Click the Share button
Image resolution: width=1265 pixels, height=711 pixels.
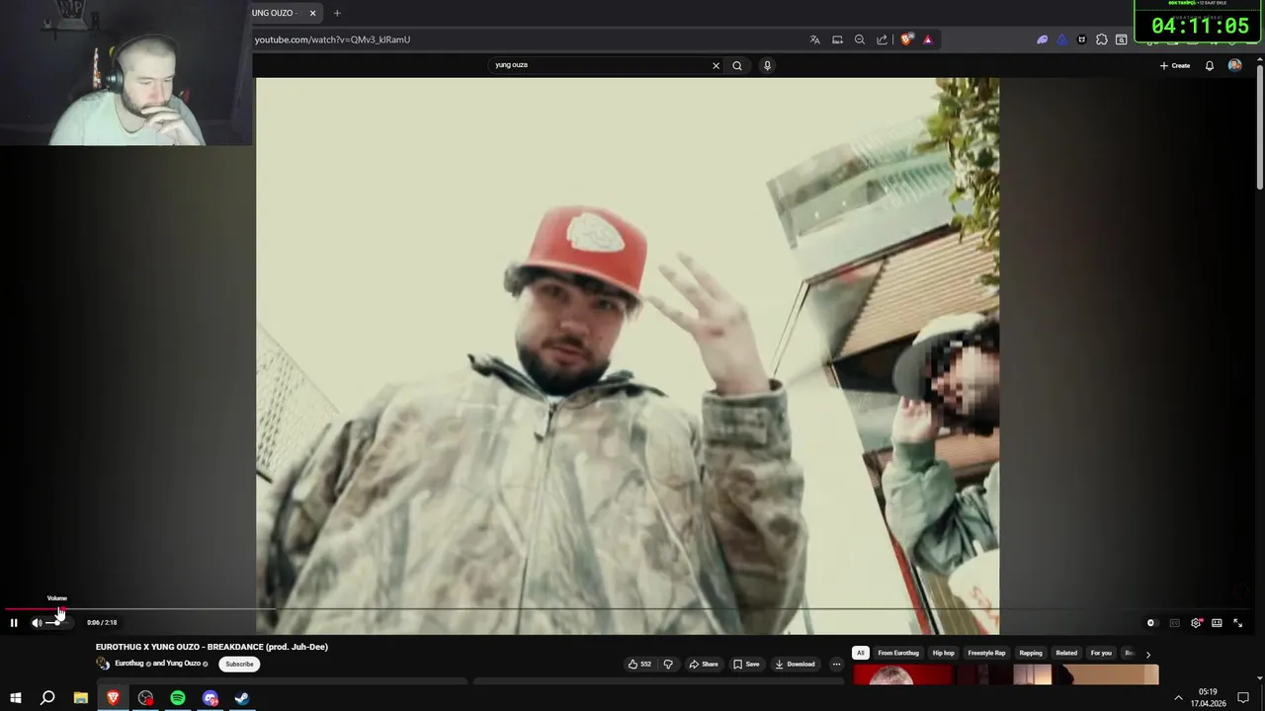(704, 664)
